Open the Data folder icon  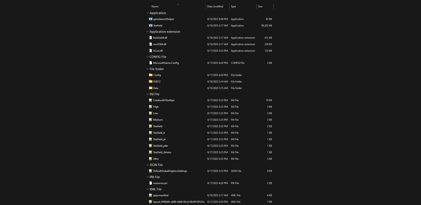click(151, 88)
